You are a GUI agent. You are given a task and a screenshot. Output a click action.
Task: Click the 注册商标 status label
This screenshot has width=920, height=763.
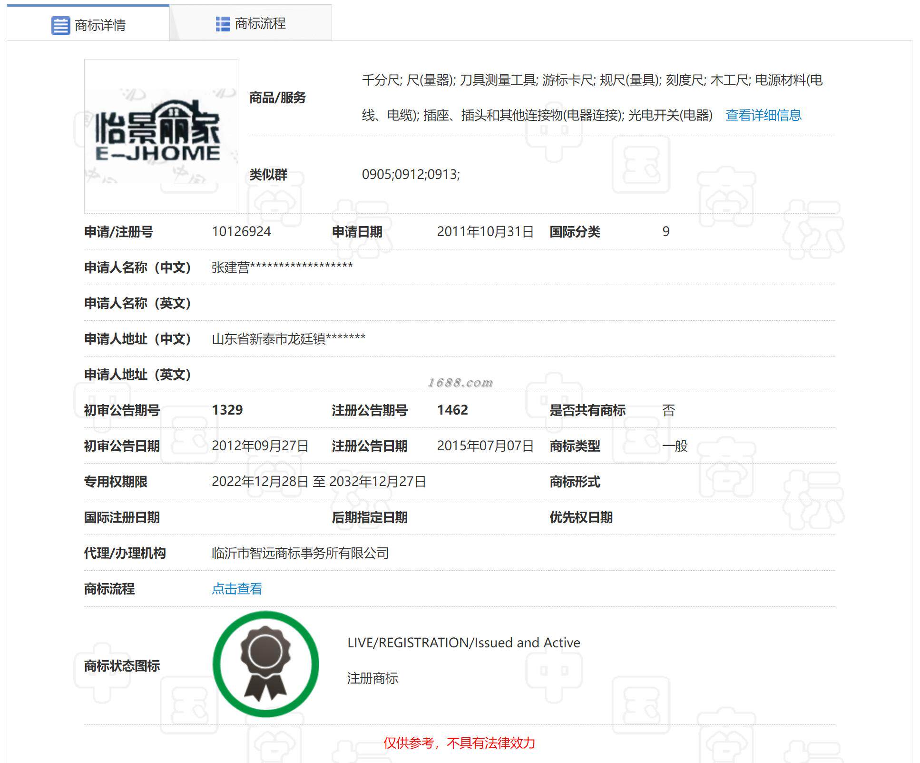click(x=372, y=678)
